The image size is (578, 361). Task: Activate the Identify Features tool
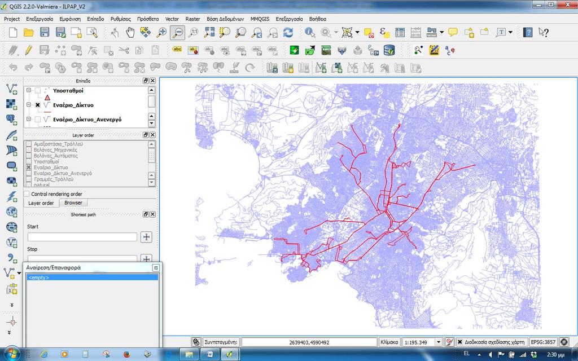310,32
